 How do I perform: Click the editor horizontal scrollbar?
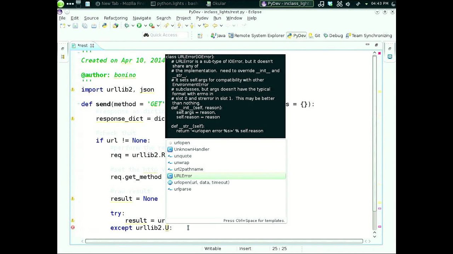point(224,241)
